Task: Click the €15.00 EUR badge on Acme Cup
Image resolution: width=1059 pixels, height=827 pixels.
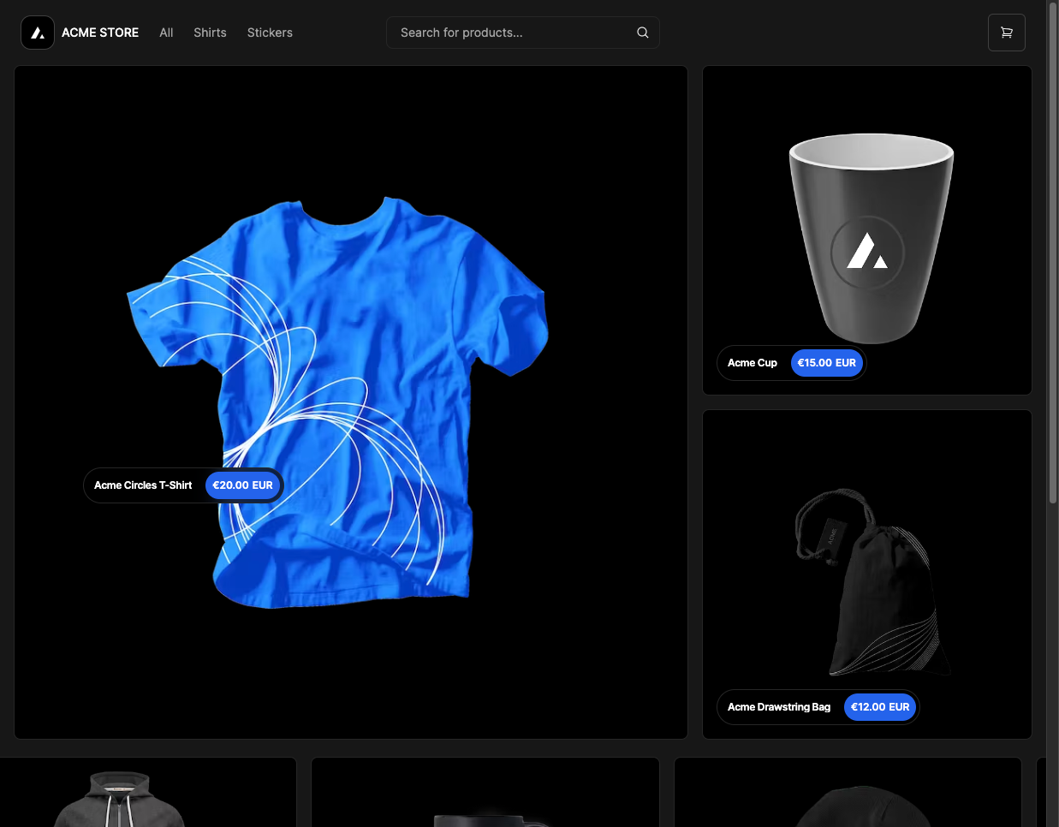Action: 827,362
